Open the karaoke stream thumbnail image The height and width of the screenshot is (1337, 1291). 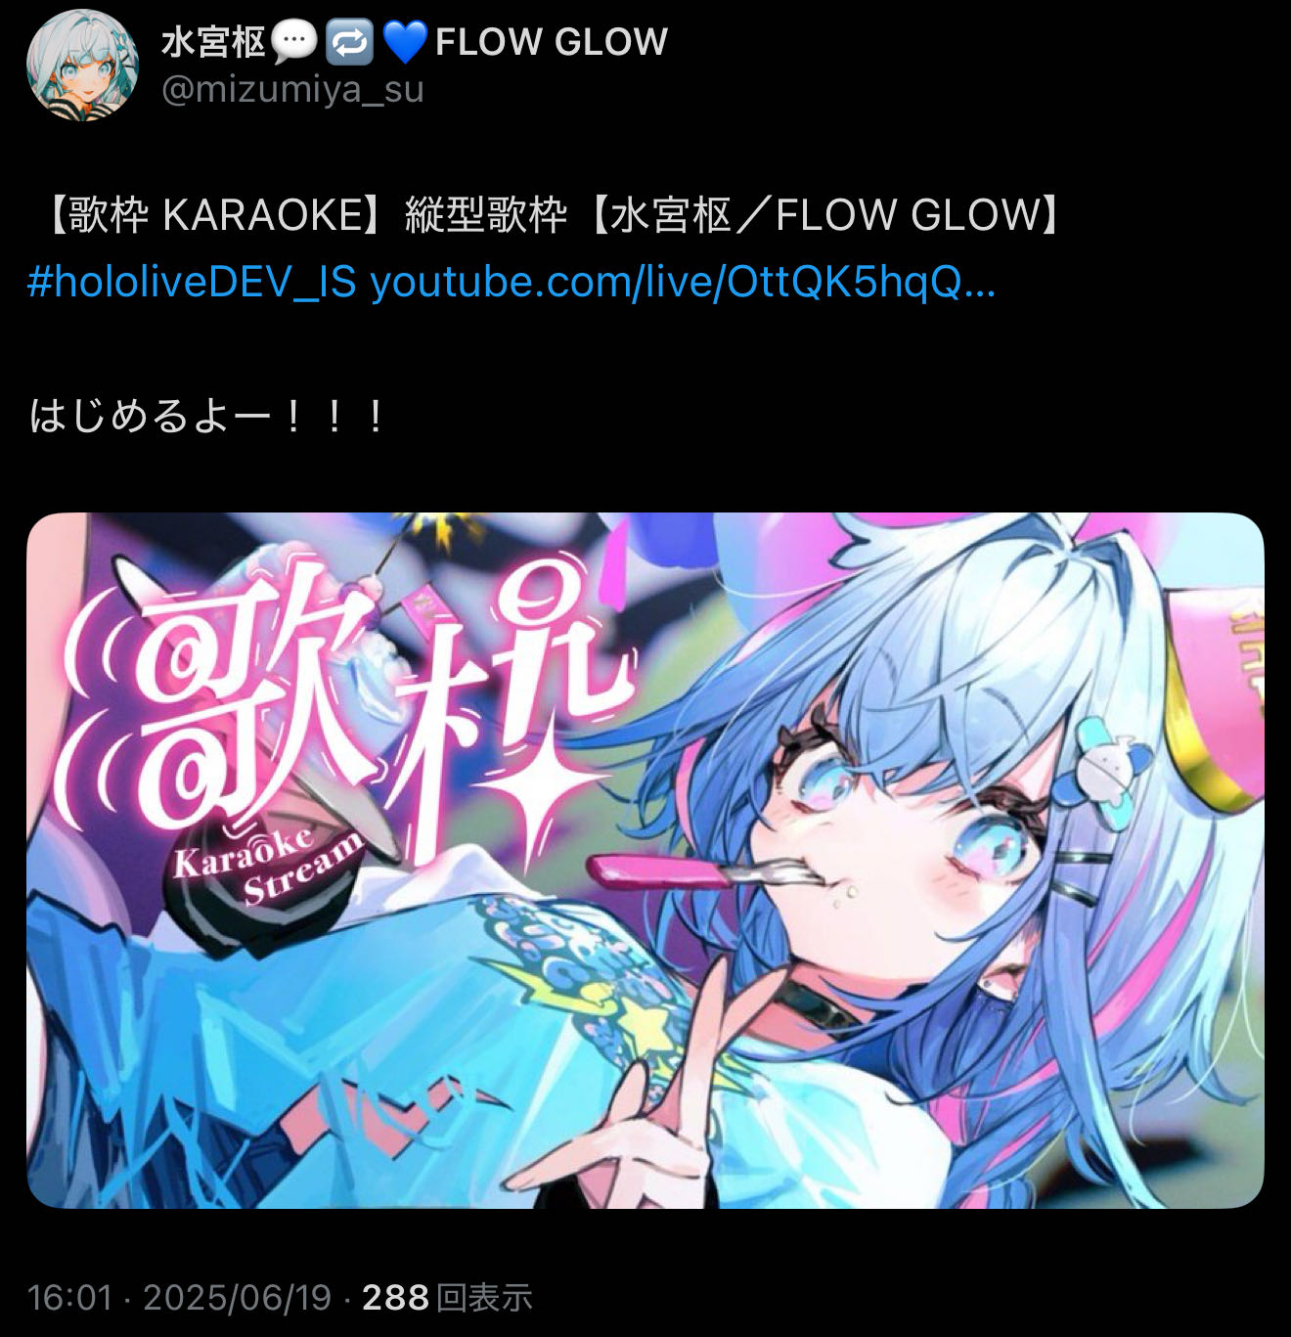click(645, 860)
